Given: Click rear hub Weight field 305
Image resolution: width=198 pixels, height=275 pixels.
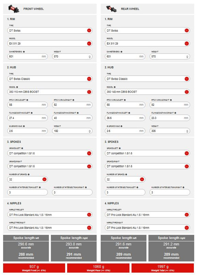Looking at the screenshot, I should 170,131.
